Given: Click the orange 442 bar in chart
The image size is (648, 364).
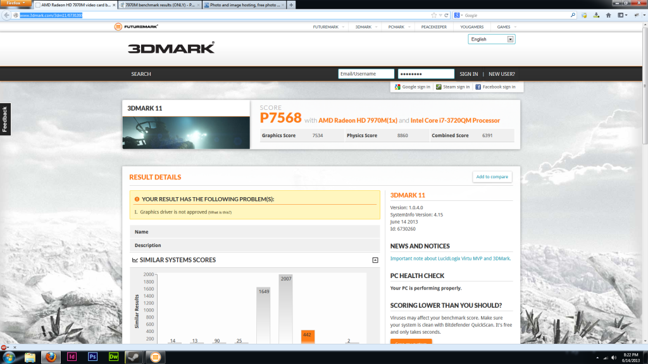Looking at the screenshot, I should 308,337.
